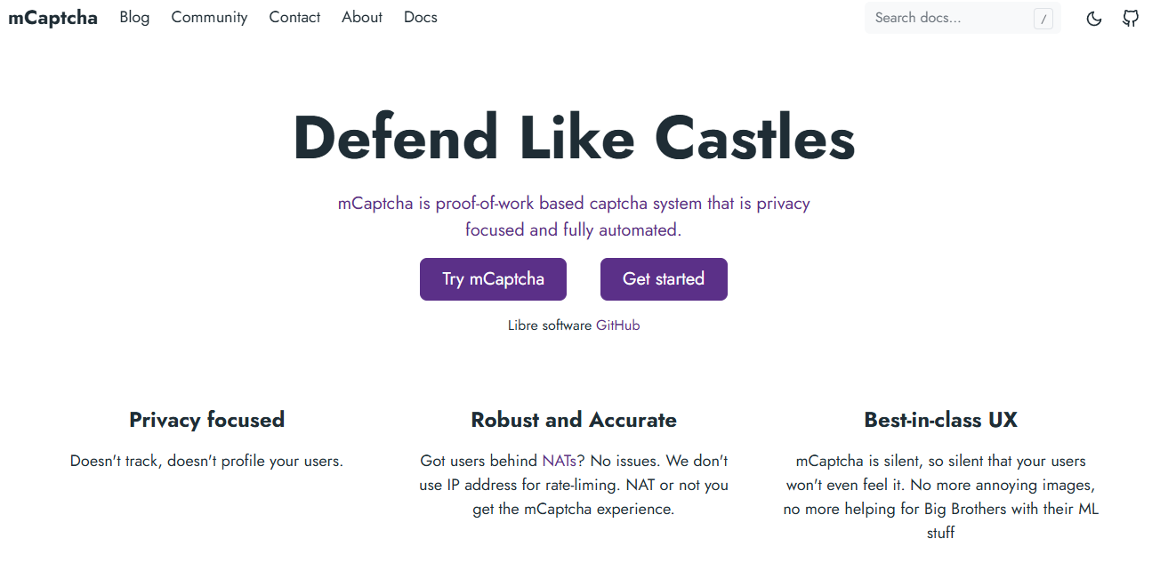Focus the Search docs input field

[963, 18]
